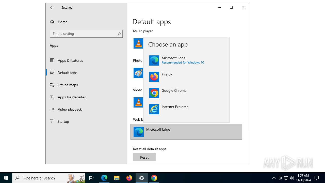Click the Startup sidebar icon
The width and height of the screenshot is (325, 183).
tap(52, 121)
